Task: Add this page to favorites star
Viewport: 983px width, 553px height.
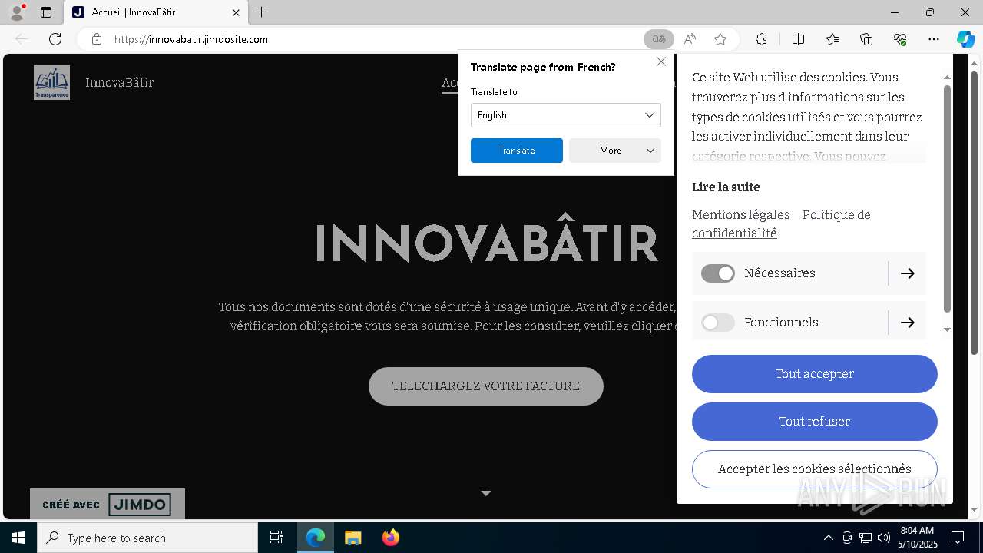Action: pos(720,39)
